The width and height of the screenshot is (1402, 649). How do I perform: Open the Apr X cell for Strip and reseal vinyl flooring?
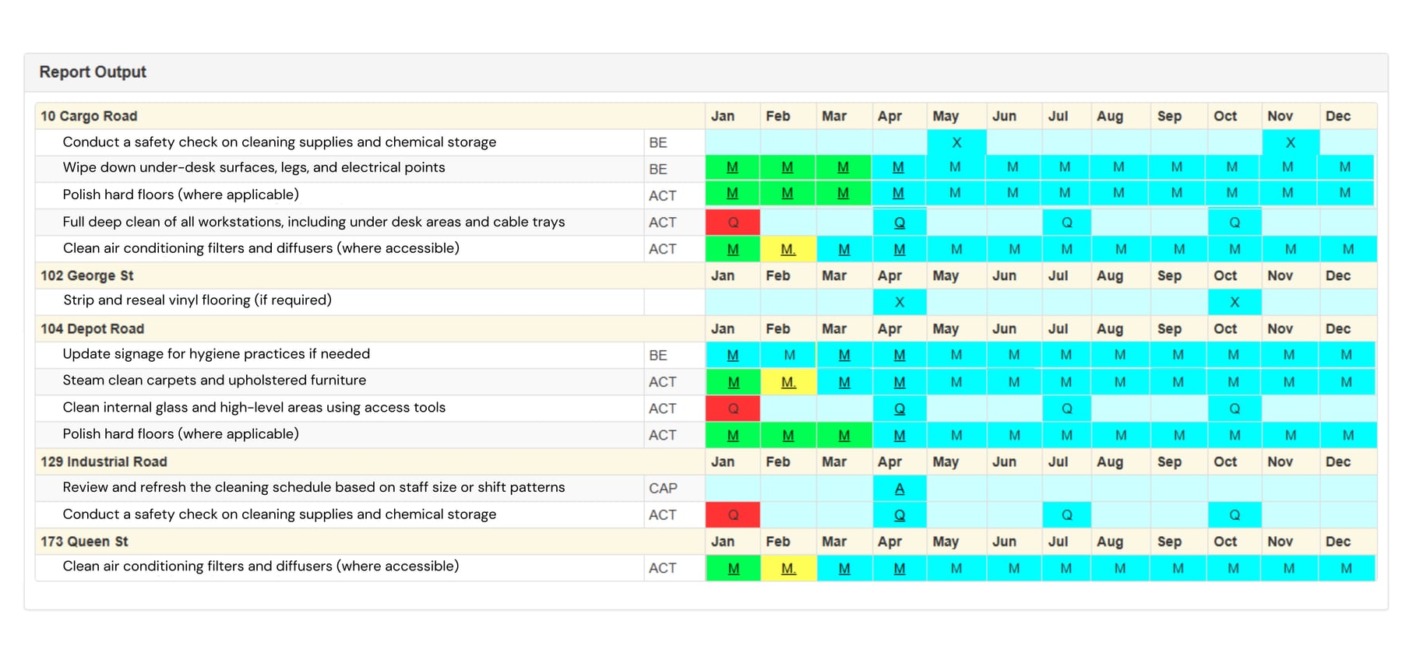tap(900, 302)
